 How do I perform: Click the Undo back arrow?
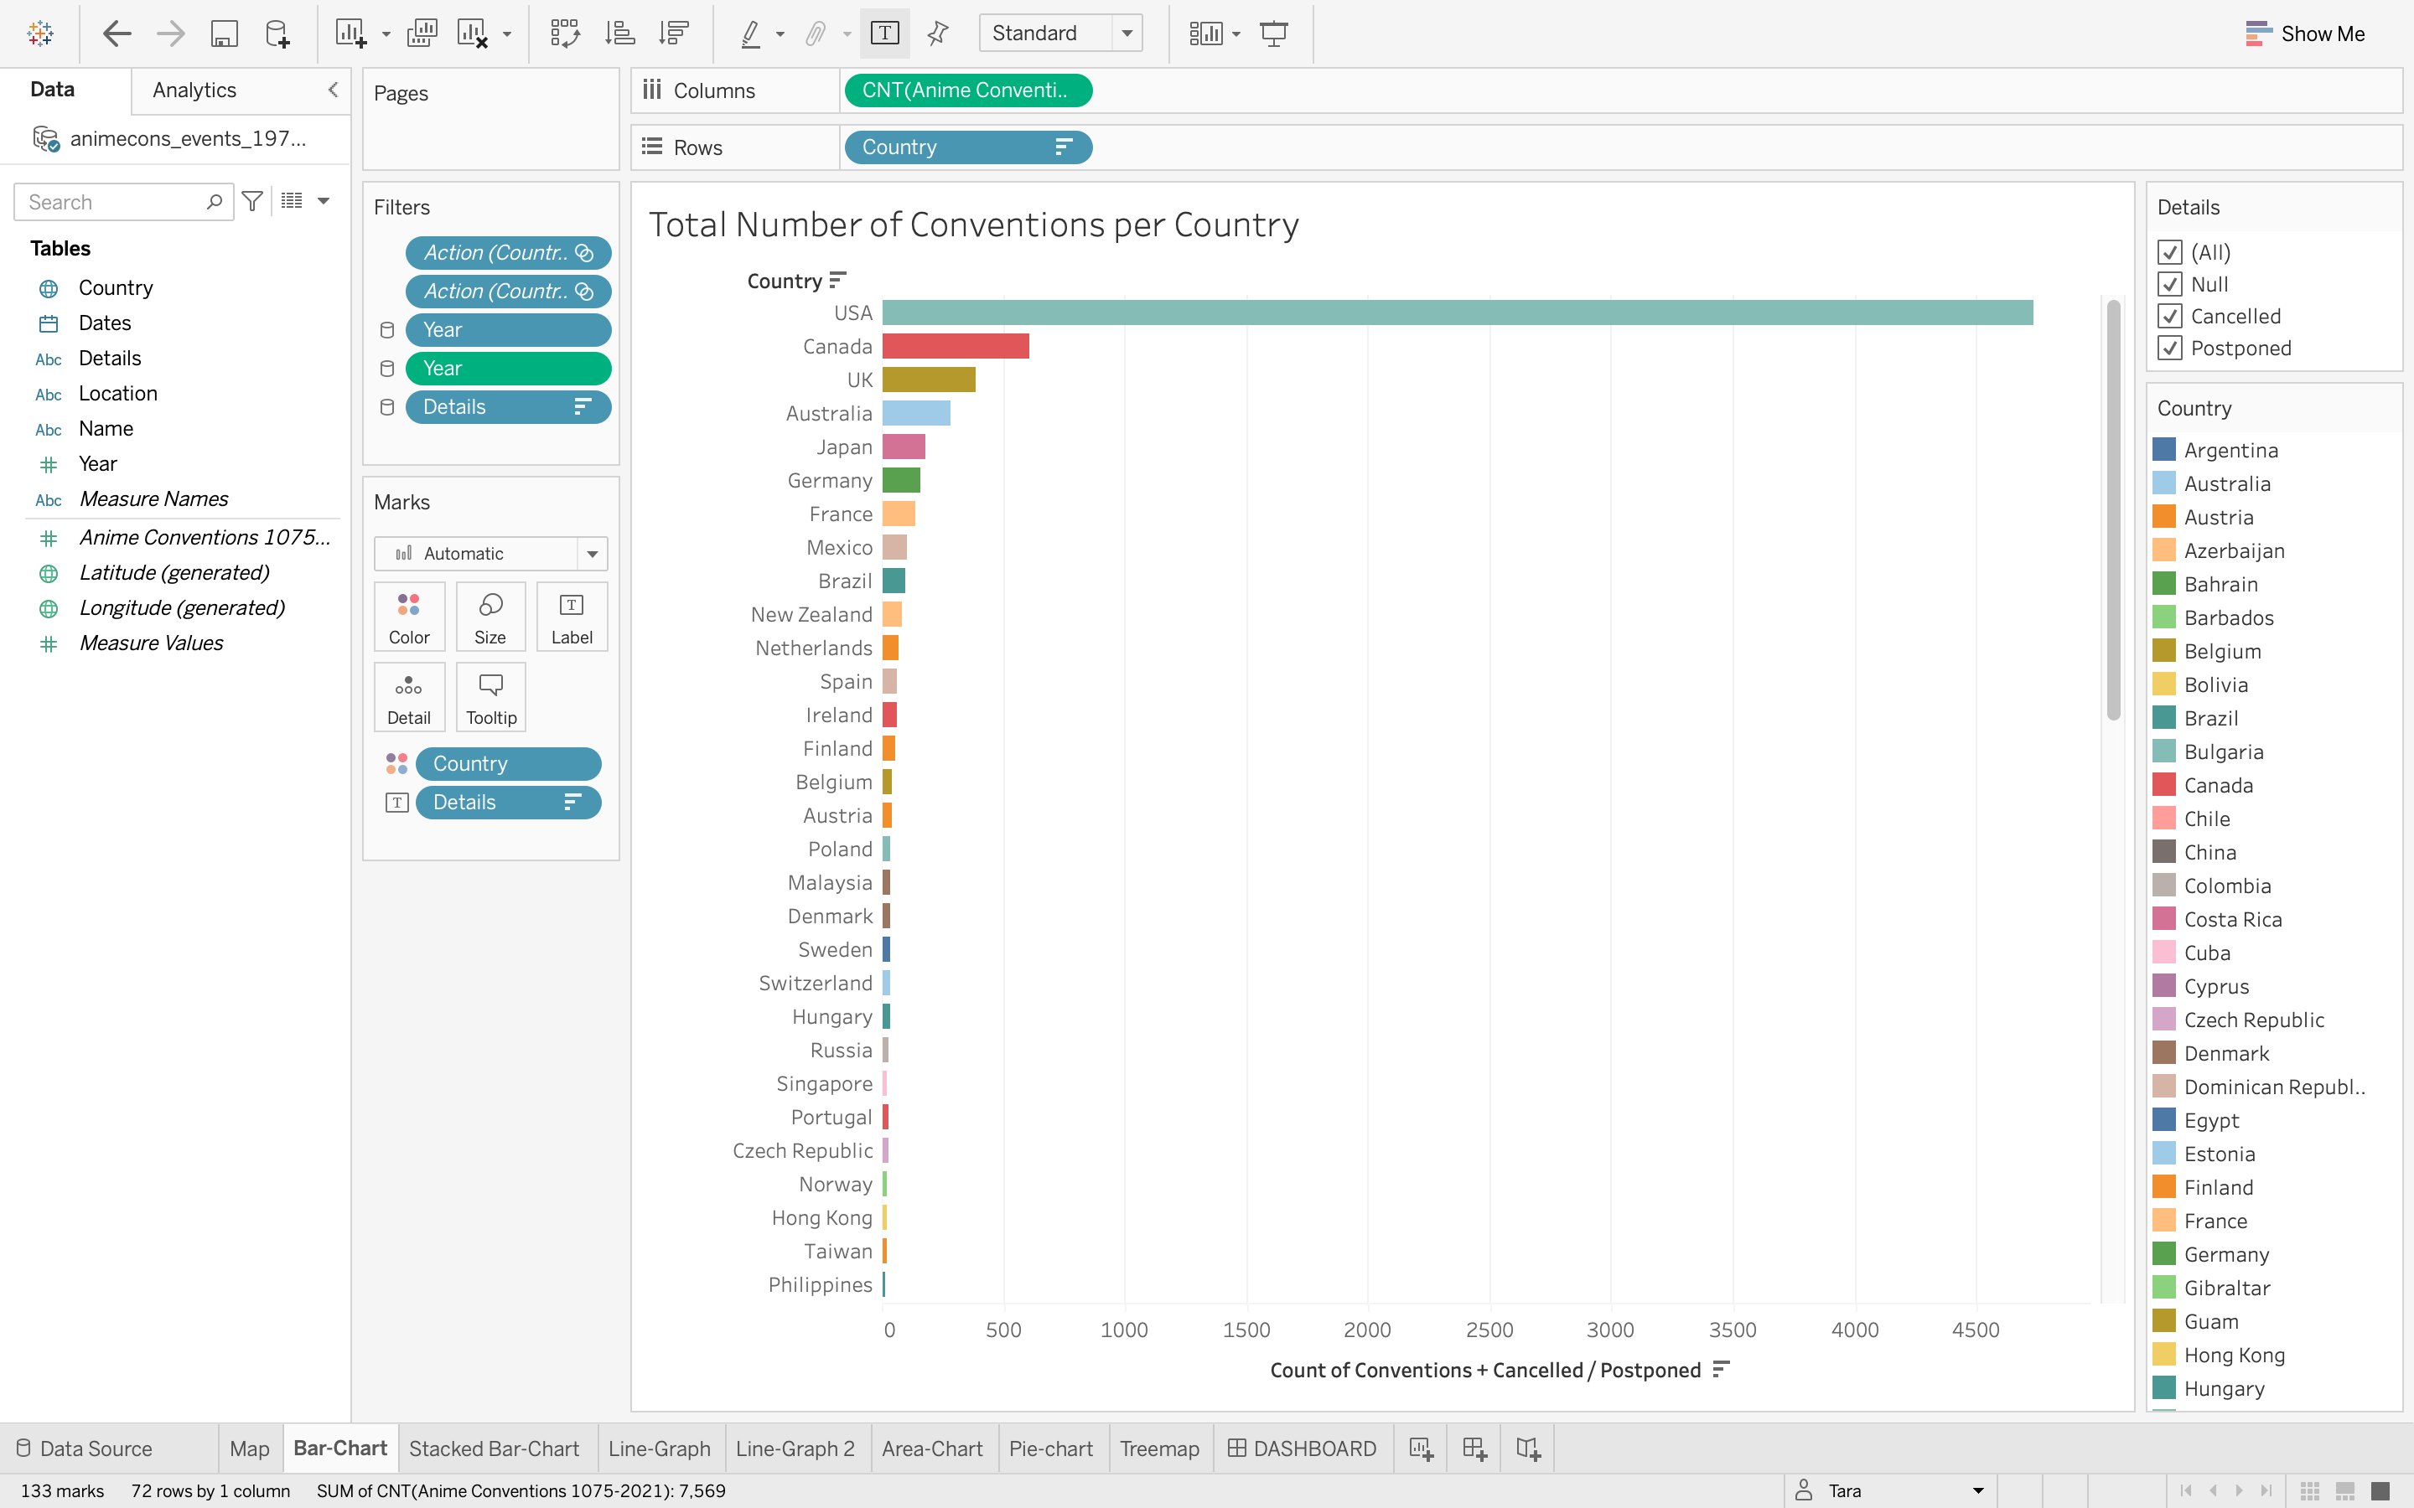tap(117, 33)
